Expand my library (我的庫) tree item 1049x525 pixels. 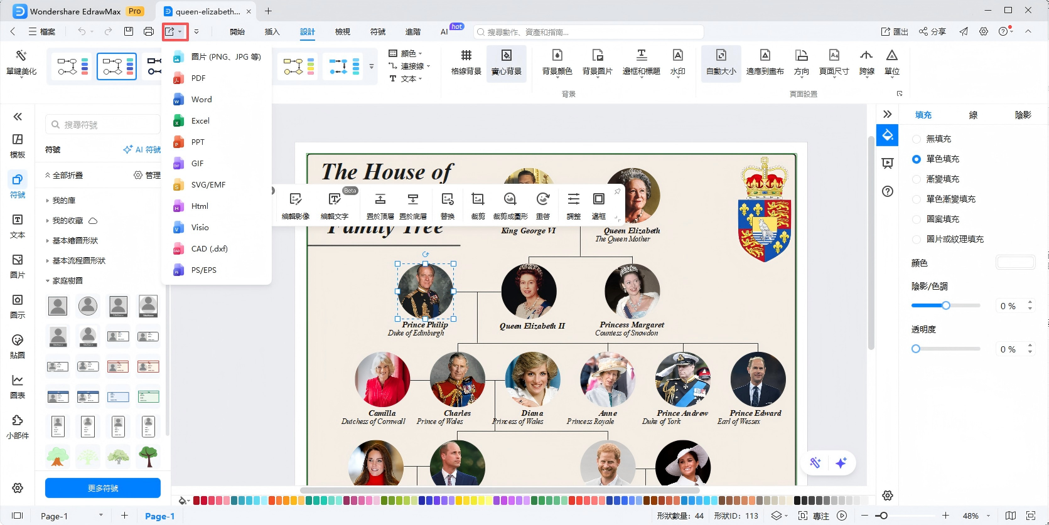pos(63,200)
